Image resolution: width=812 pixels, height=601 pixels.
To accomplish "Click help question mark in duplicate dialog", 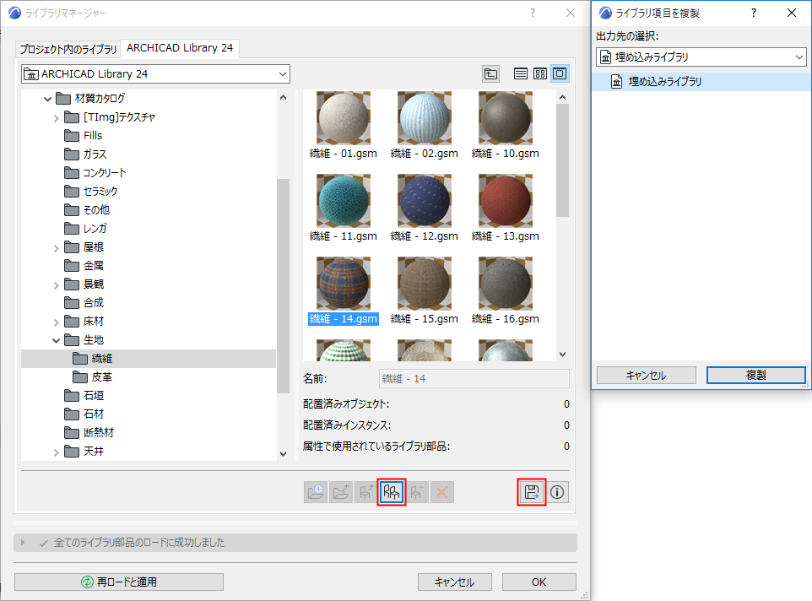I will [754, 13].
